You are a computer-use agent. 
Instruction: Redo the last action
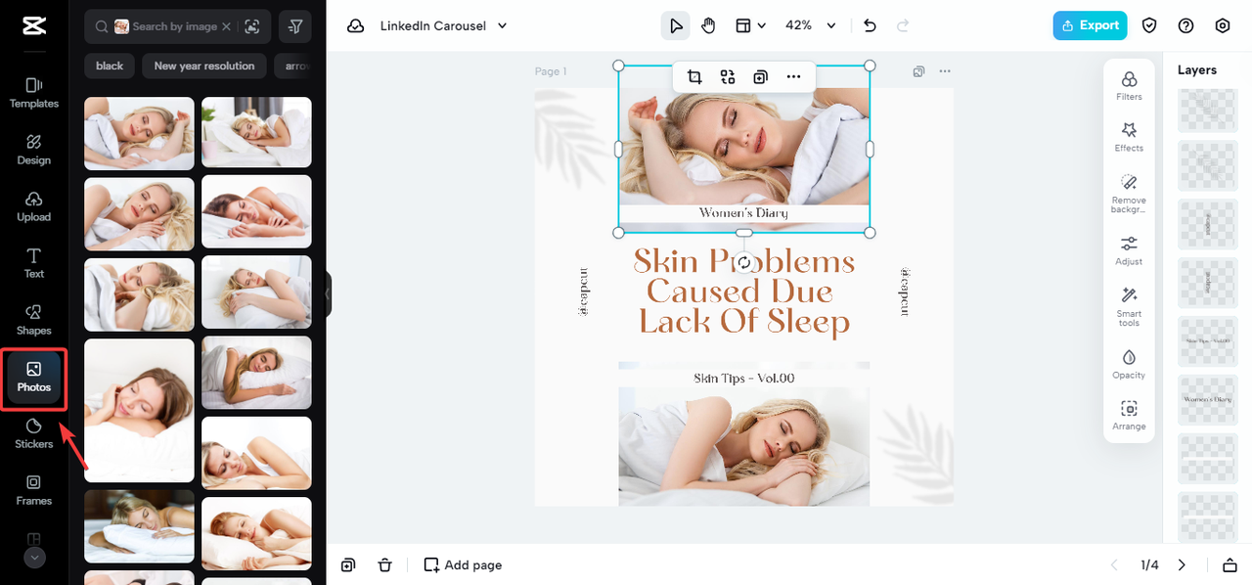click(903, 25)
